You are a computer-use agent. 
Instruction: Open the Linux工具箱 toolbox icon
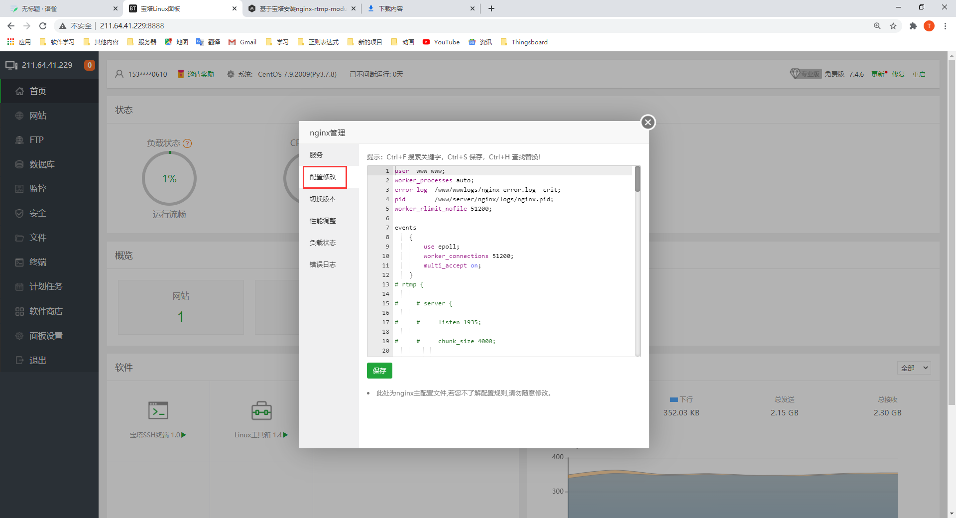pyautogui.click(x=261, y=410)
